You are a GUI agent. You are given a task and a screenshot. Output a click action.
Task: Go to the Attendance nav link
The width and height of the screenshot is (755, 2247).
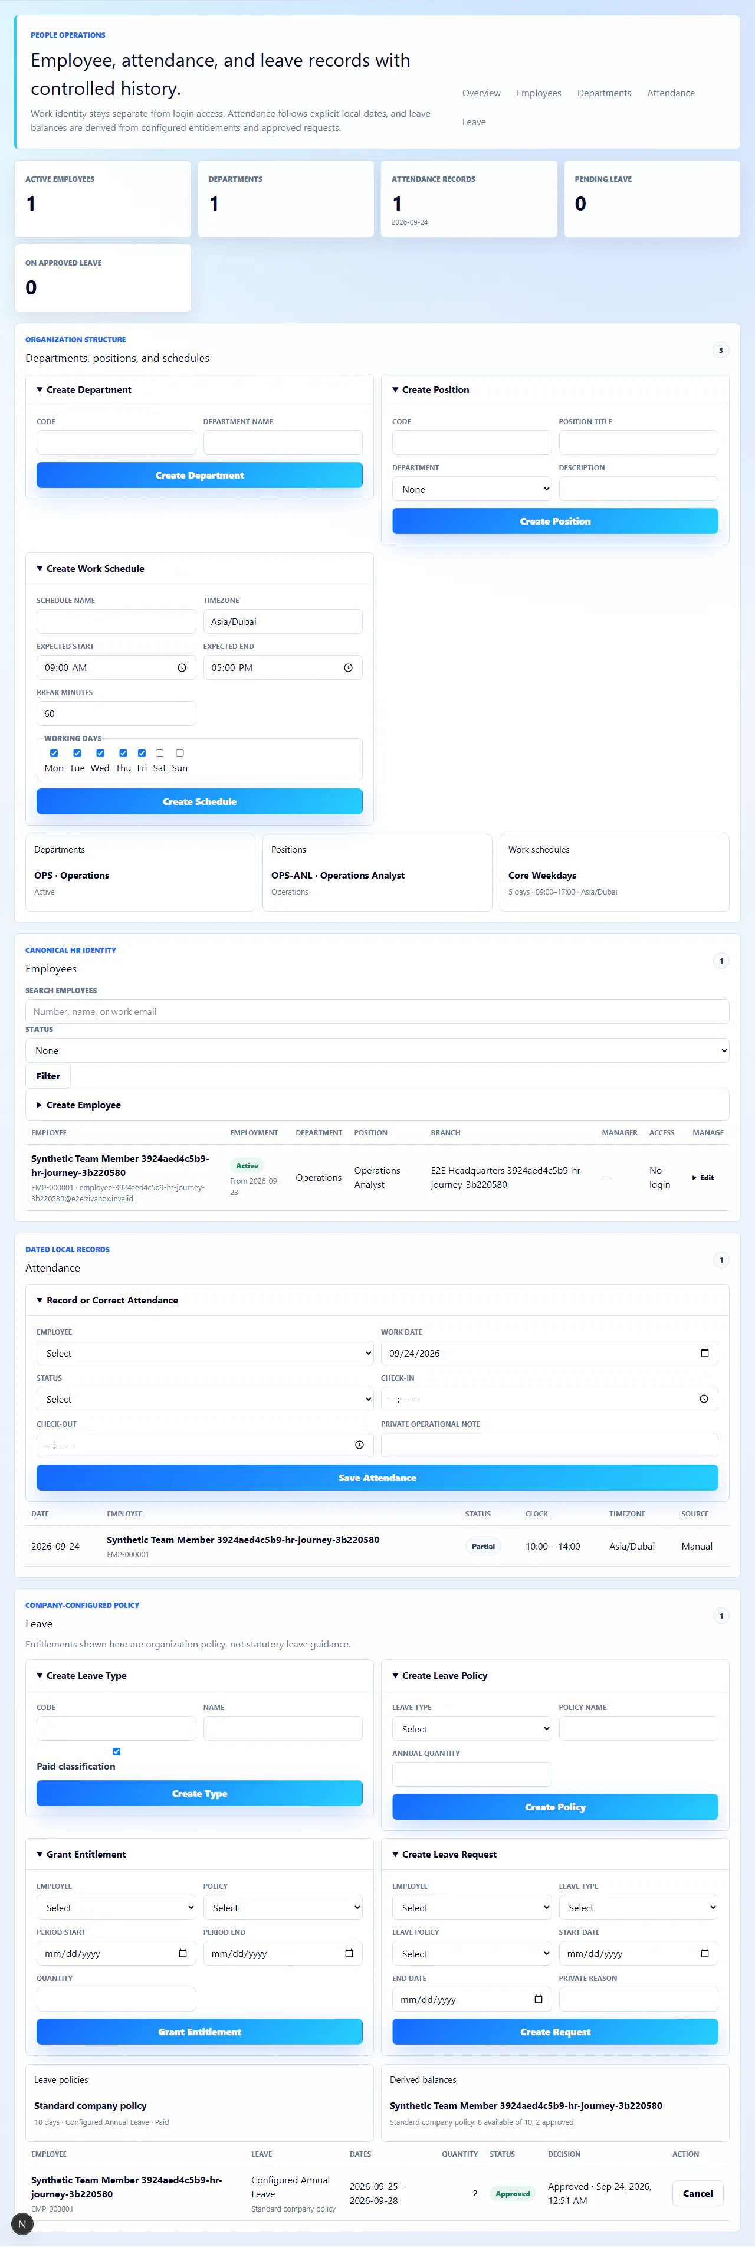click(671, 93)
